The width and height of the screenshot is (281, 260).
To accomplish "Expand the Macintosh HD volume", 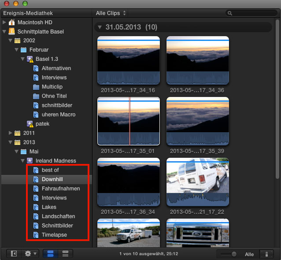I will pos(4,22).
